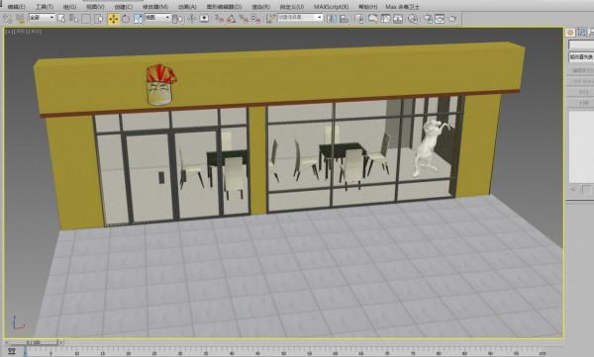Activate the Select and Move tool
The height and width of the screenshot is (357, 594).
pos(113,19)
